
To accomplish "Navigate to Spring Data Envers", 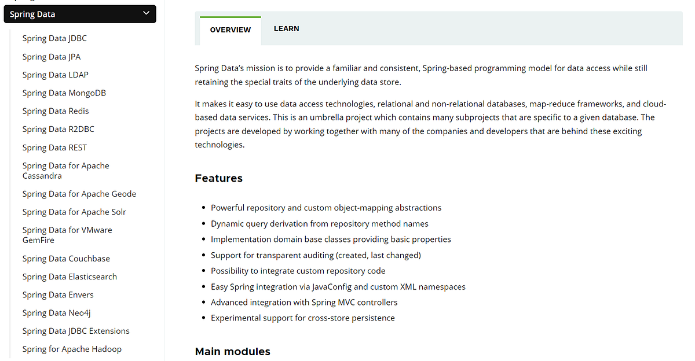I will coord(58,294).
